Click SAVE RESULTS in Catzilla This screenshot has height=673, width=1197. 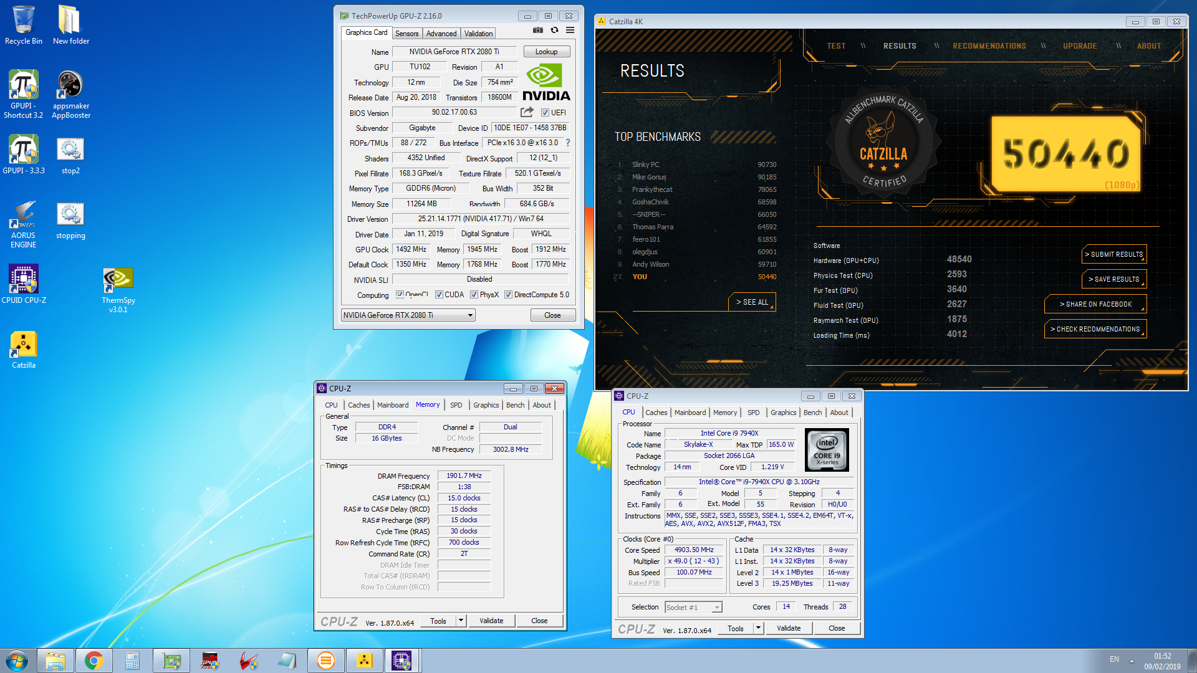click(1113, 279)
